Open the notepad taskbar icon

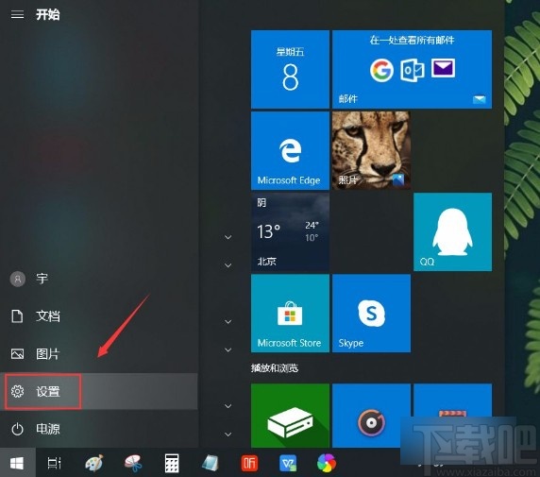pos(211,463)
